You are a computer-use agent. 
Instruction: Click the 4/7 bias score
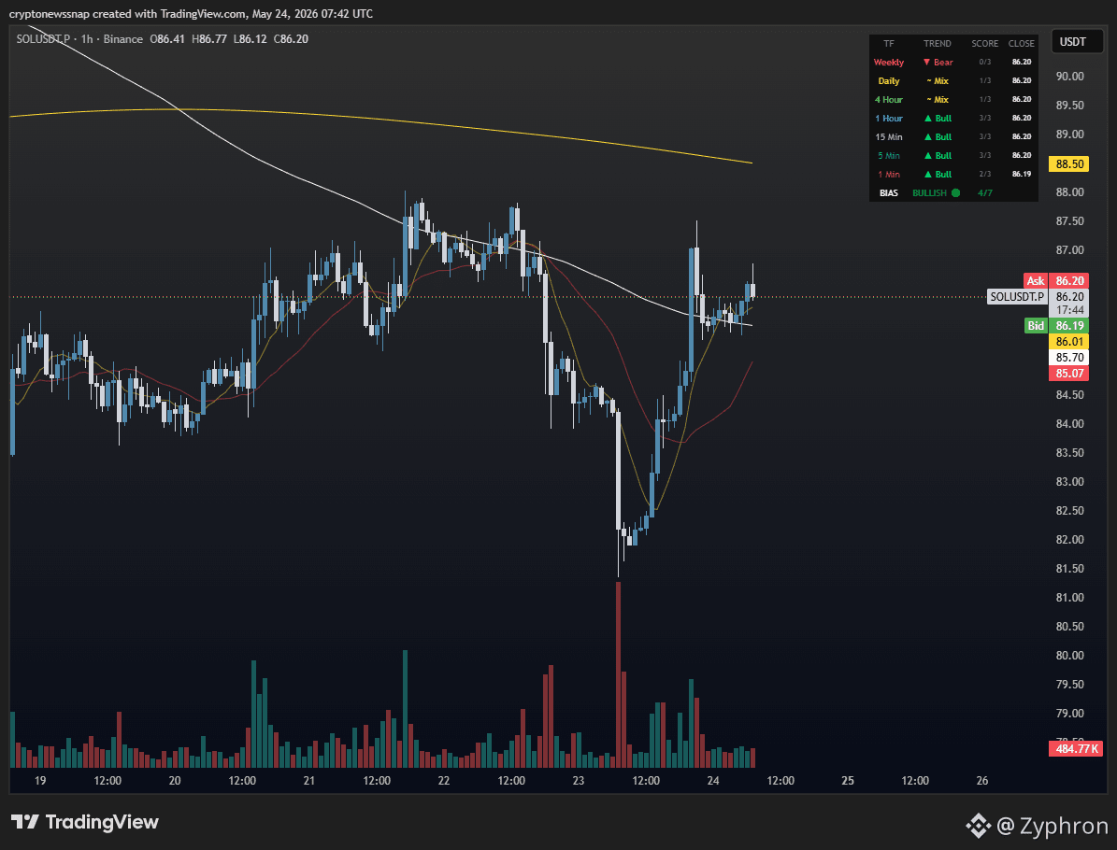(984, 193)
